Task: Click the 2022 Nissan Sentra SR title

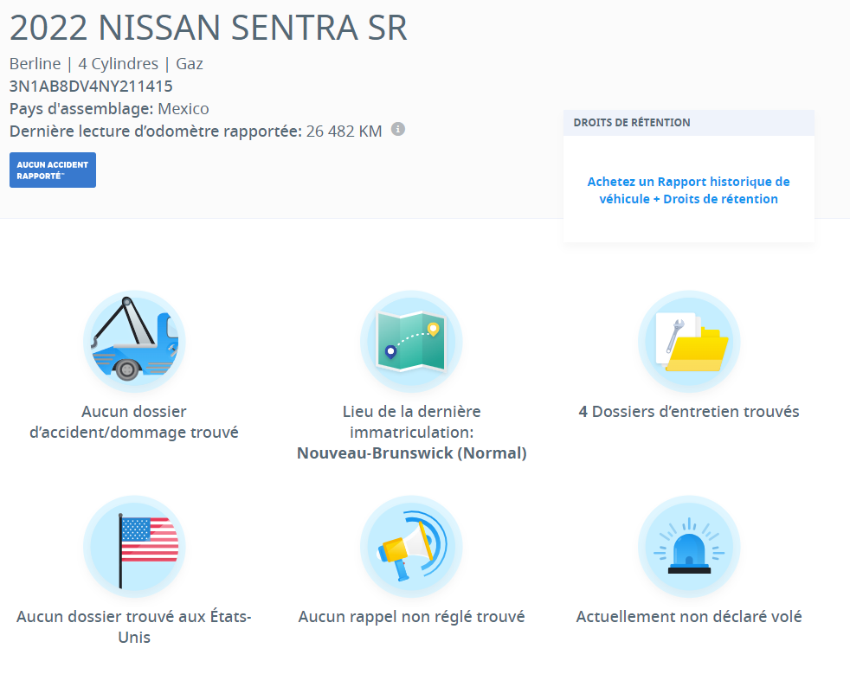Action: point(208,28)
